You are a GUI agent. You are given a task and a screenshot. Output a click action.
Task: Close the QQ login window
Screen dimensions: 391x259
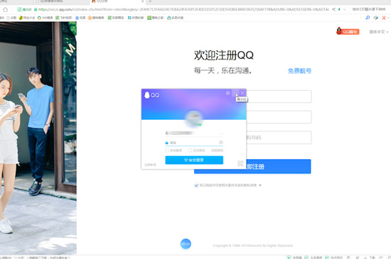(x=242, y=93)
